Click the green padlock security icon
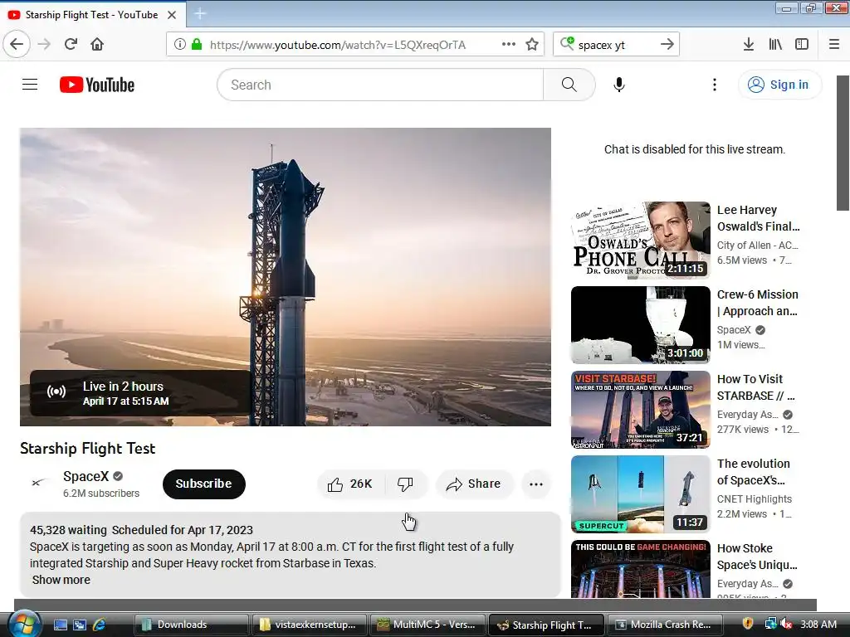Screen dimensions: 850x637 coord(196,45)
